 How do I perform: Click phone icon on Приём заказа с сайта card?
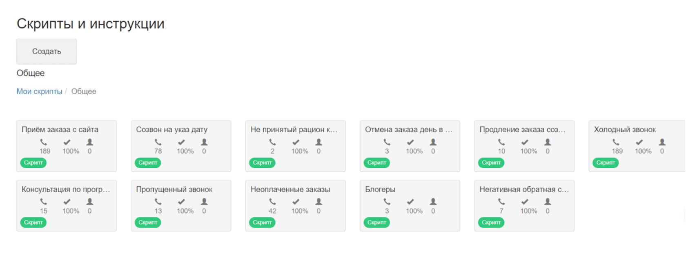(x=44, y=142)
